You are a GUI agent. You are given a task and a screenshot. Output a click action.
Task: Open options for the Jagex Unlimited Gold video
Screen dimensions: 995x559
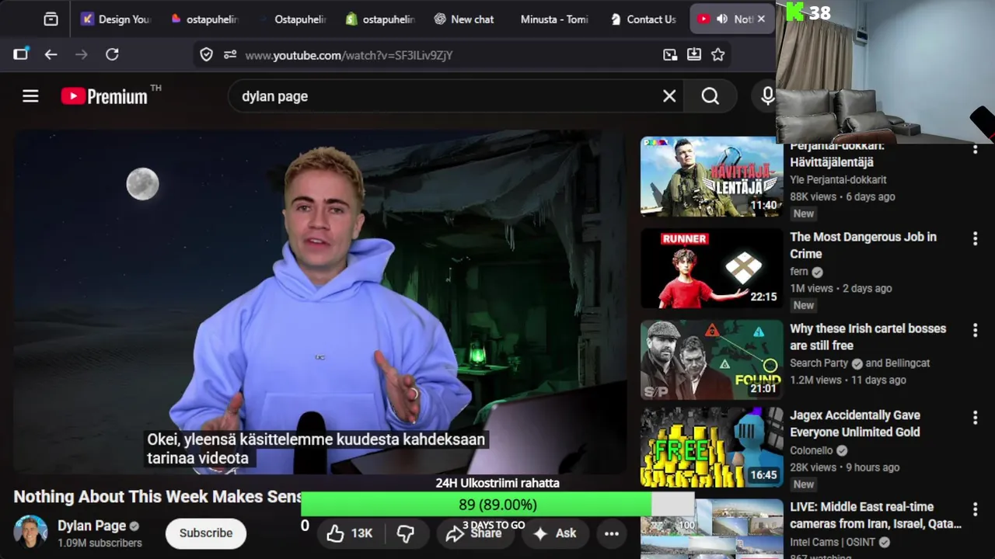point(975,418)
